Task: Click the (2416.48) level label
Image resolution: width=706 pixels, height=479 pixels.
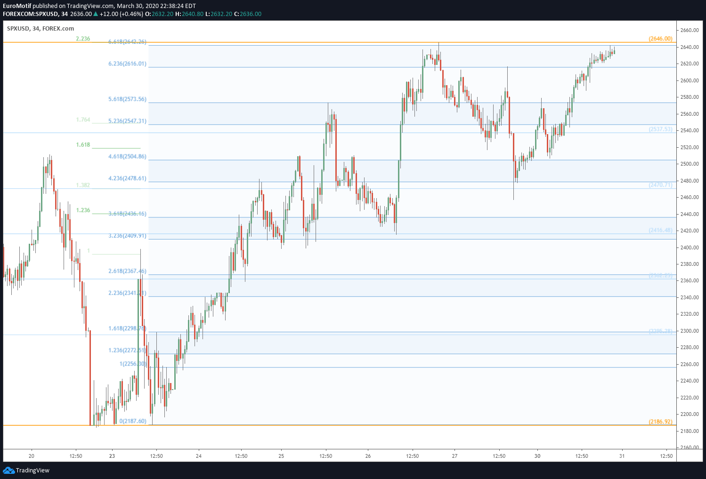Action: click(x=660, y=230)
